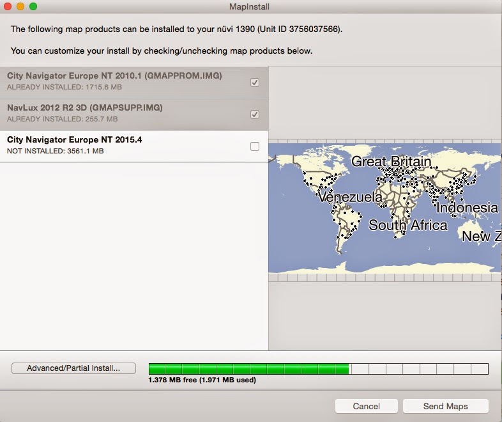Viewport: 502px width, 422px height.
Task: Check the City Navigator Europe NT 2015.4 checkbox
Action: tap(255, 146)
